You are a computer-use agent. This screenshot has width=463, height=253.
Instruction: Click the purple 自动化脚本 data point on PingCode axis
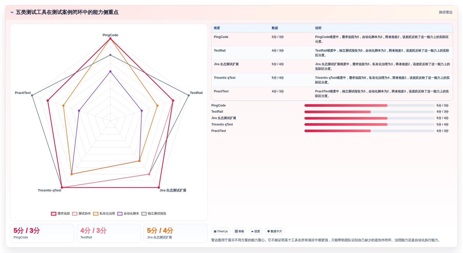click(110, 71)
